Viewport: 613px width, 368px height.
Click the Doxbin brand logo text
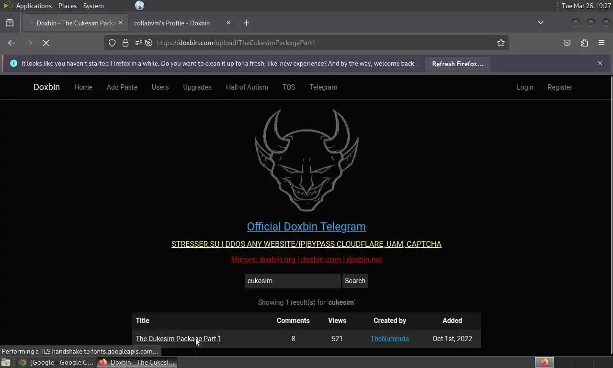tap(46, 87)
